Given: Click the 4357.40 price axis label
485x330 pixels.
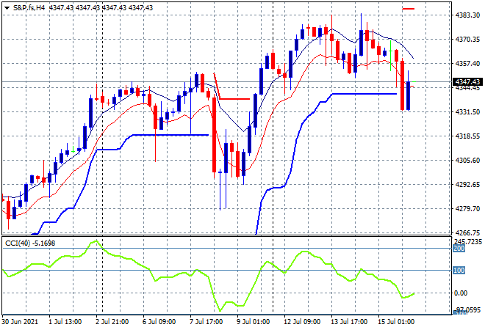Looking at the screenshot, I should (467, 63).
